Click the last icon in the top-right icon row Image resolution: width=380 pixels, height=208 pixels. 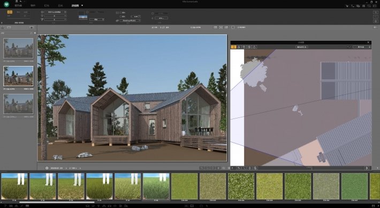(x=375, y=6)
